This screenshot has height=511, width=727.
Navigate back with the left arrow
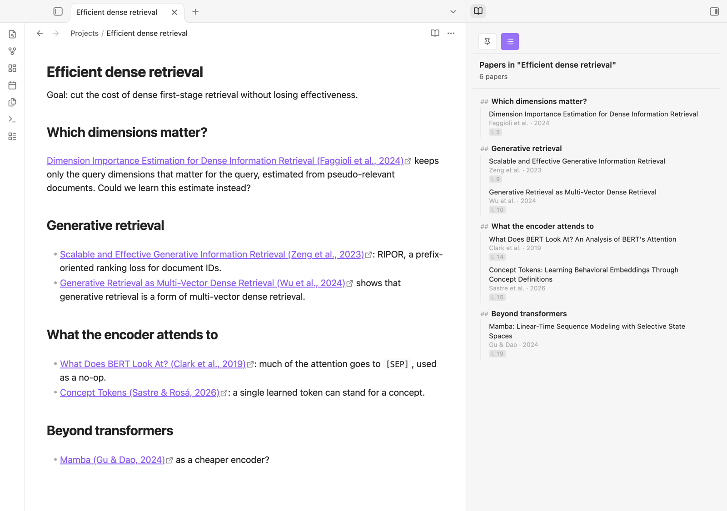coord(40,33)
